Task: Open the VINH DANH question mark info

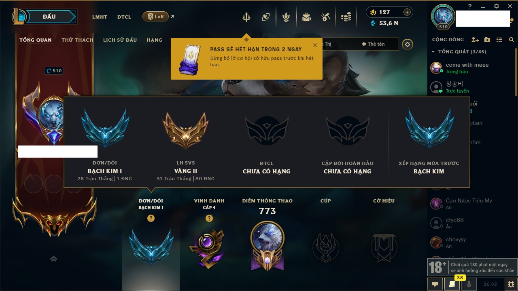Action: tap(209, 218)
